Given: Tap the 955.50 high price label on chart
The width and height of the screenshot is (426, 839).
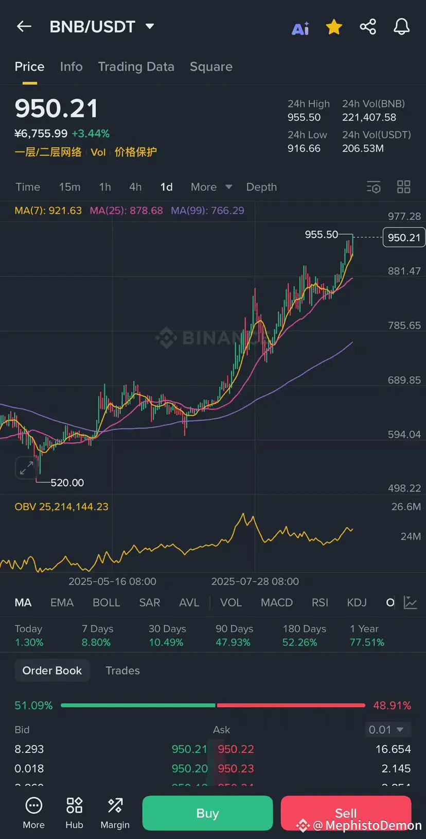Looking at the screenshot, I should (321, 234).
